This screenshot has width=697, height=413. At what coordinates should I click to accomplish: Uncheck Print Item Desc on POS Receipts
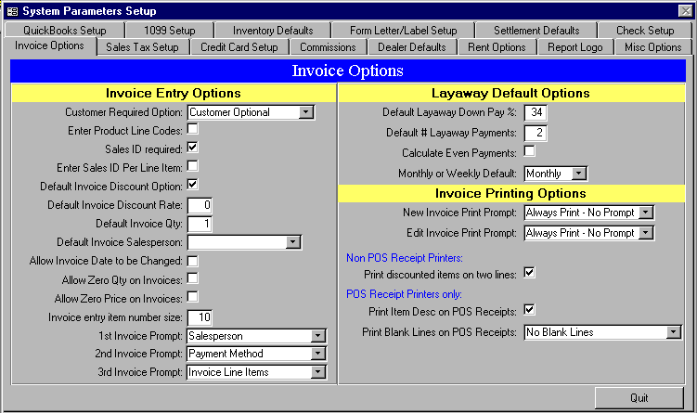[x=530, y=310]
